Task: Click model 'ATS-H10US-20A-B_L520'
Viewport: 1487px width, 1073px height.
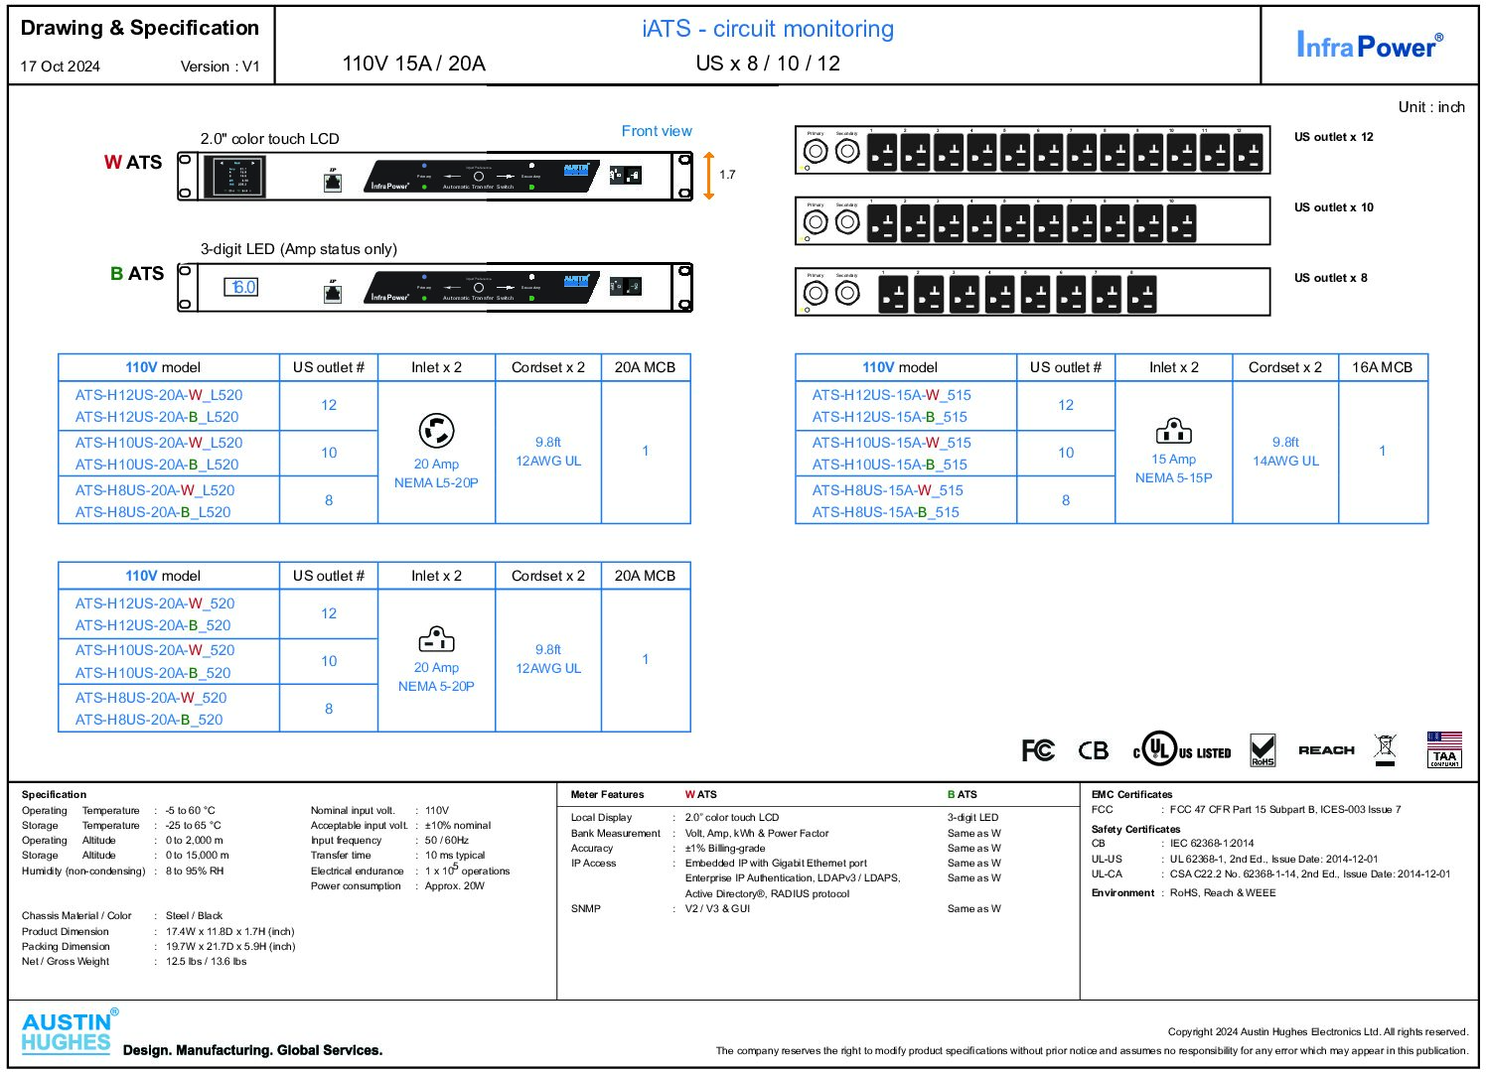Action: pos(157,465)
